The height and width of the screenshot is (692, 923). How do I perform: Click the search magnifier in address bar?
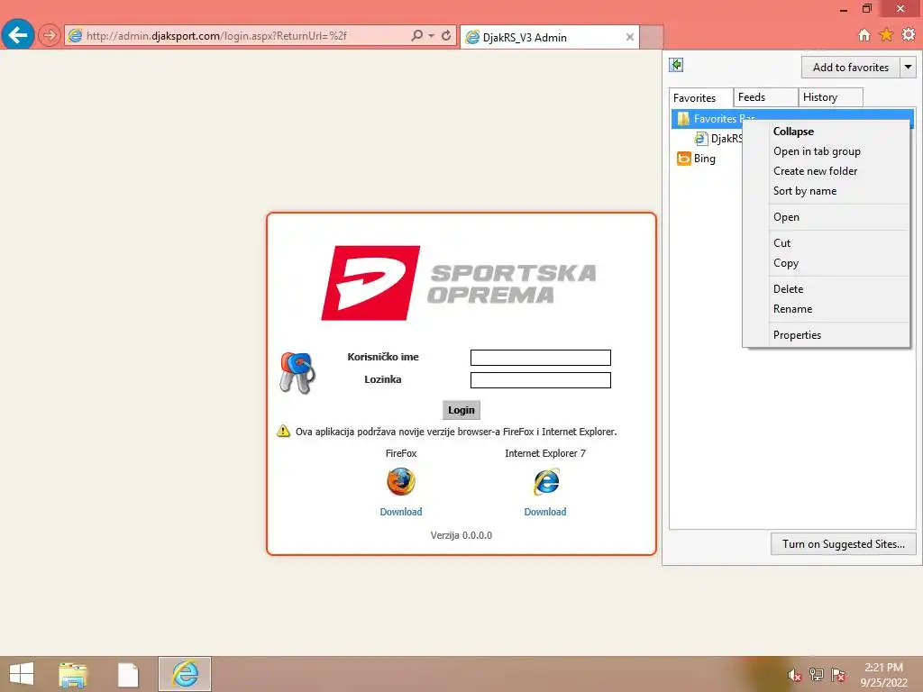416,35
